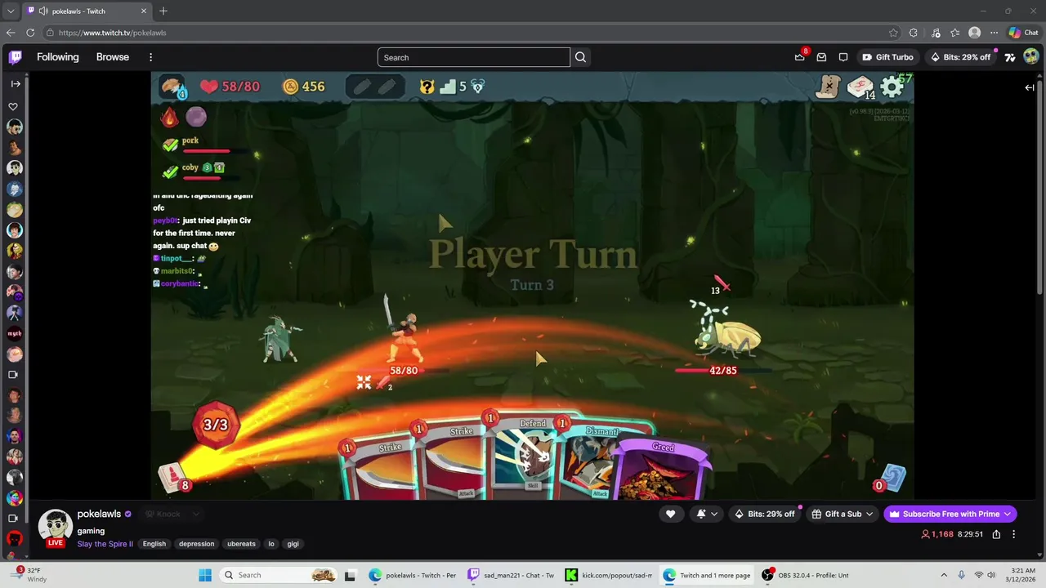The image size is (1046, 588).
Task: Open the sad_man221 Chat taskbar window
Action: tap(511, 575)
